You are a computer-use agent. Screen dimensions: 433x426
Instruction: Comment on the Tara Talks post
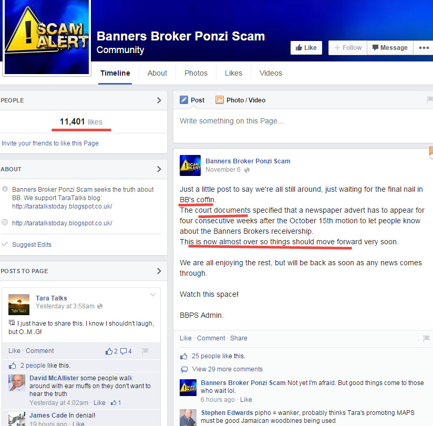pyautogui.click(x=40, y=351)
